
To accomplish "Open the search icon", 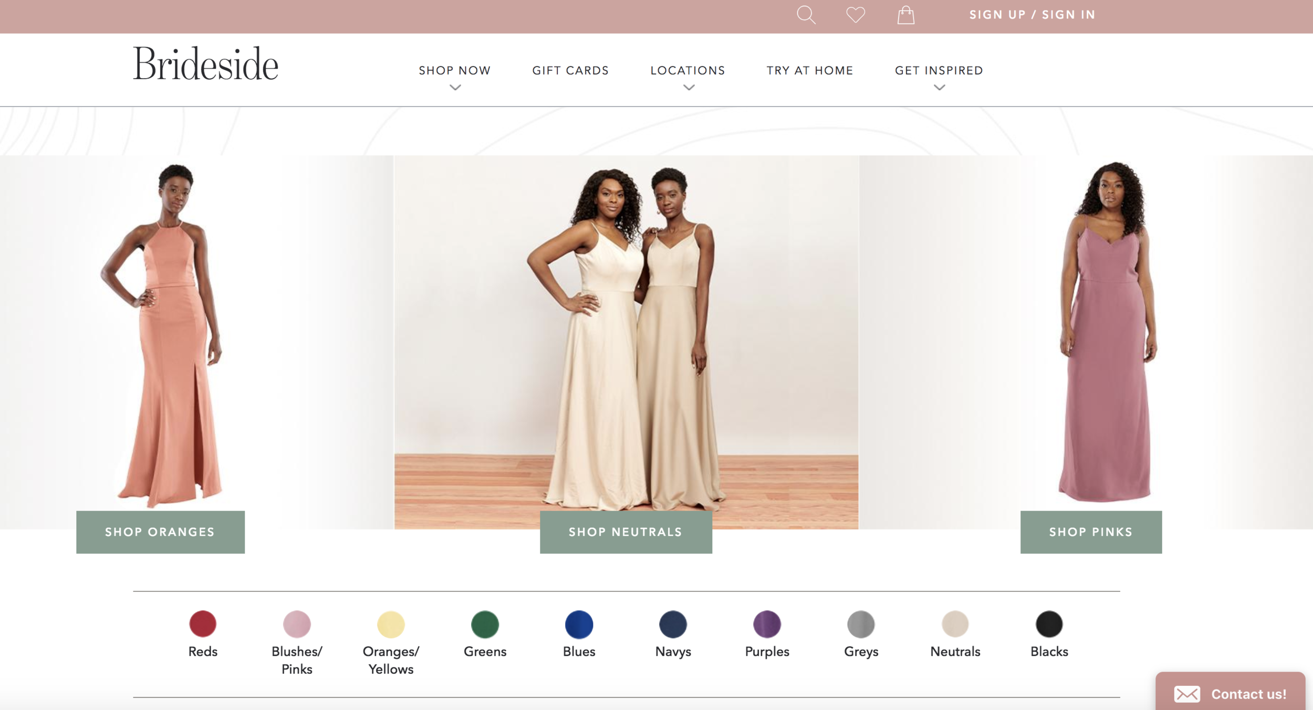I will click(807, 15).
